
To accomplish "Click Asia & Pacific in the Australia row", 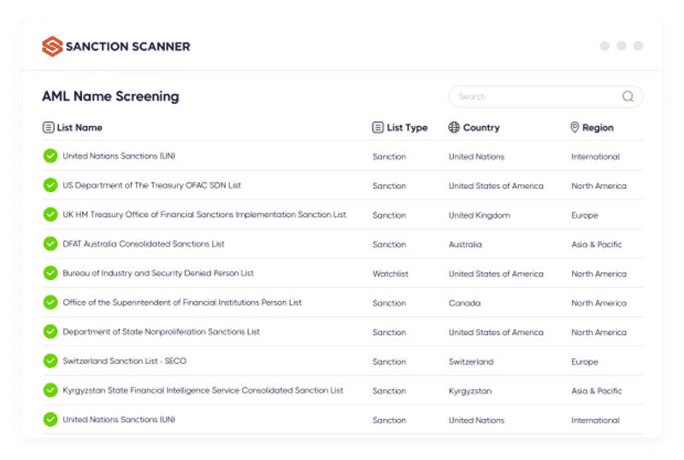I will click(596, 245).
